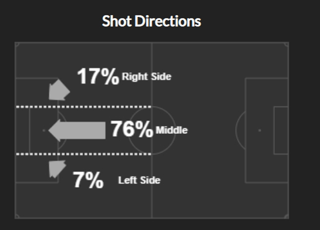Click the "Middle" label
This screenshot has height=230, width=320.
tap(172, 130)
